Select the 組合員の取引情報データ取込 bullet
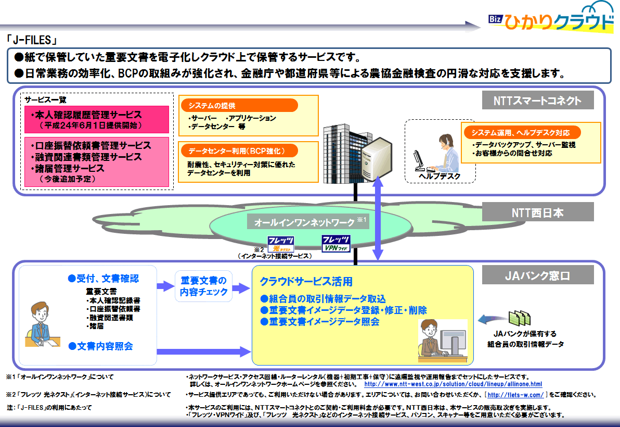 tap(323, 299)
